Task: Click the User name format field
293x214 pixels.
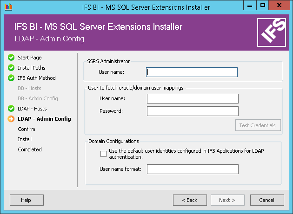Action: pyautogui.click(x=193, y=169)
